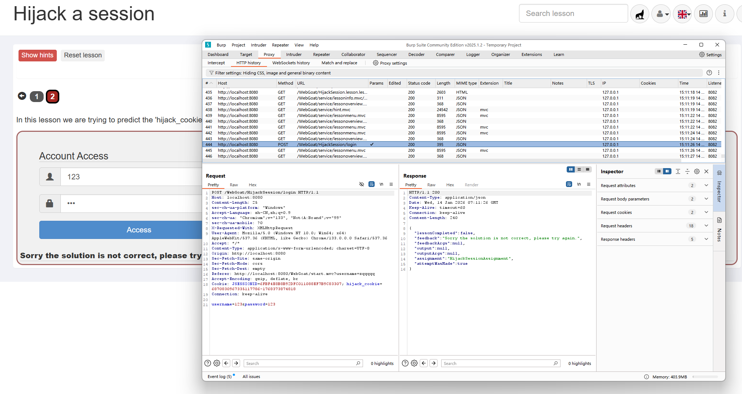The width and height of the screenshot is (742, 394).
Task: Click Inspector settings gear icon
Action: coord(697,171)
